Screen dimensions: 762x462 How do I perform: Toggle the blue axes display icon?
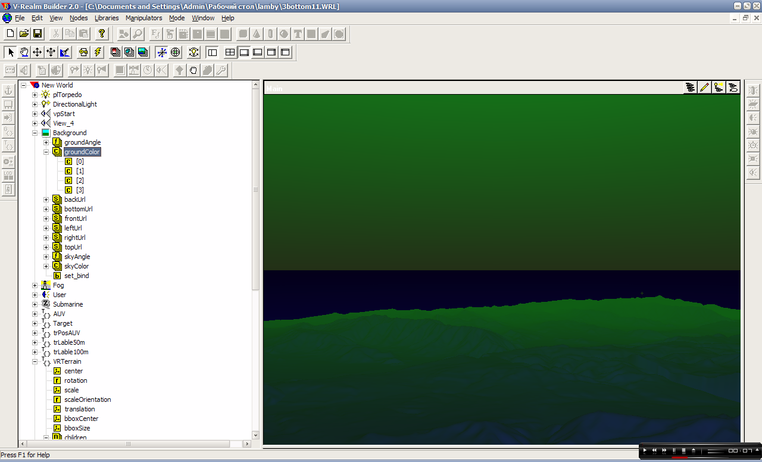[162, 52]
